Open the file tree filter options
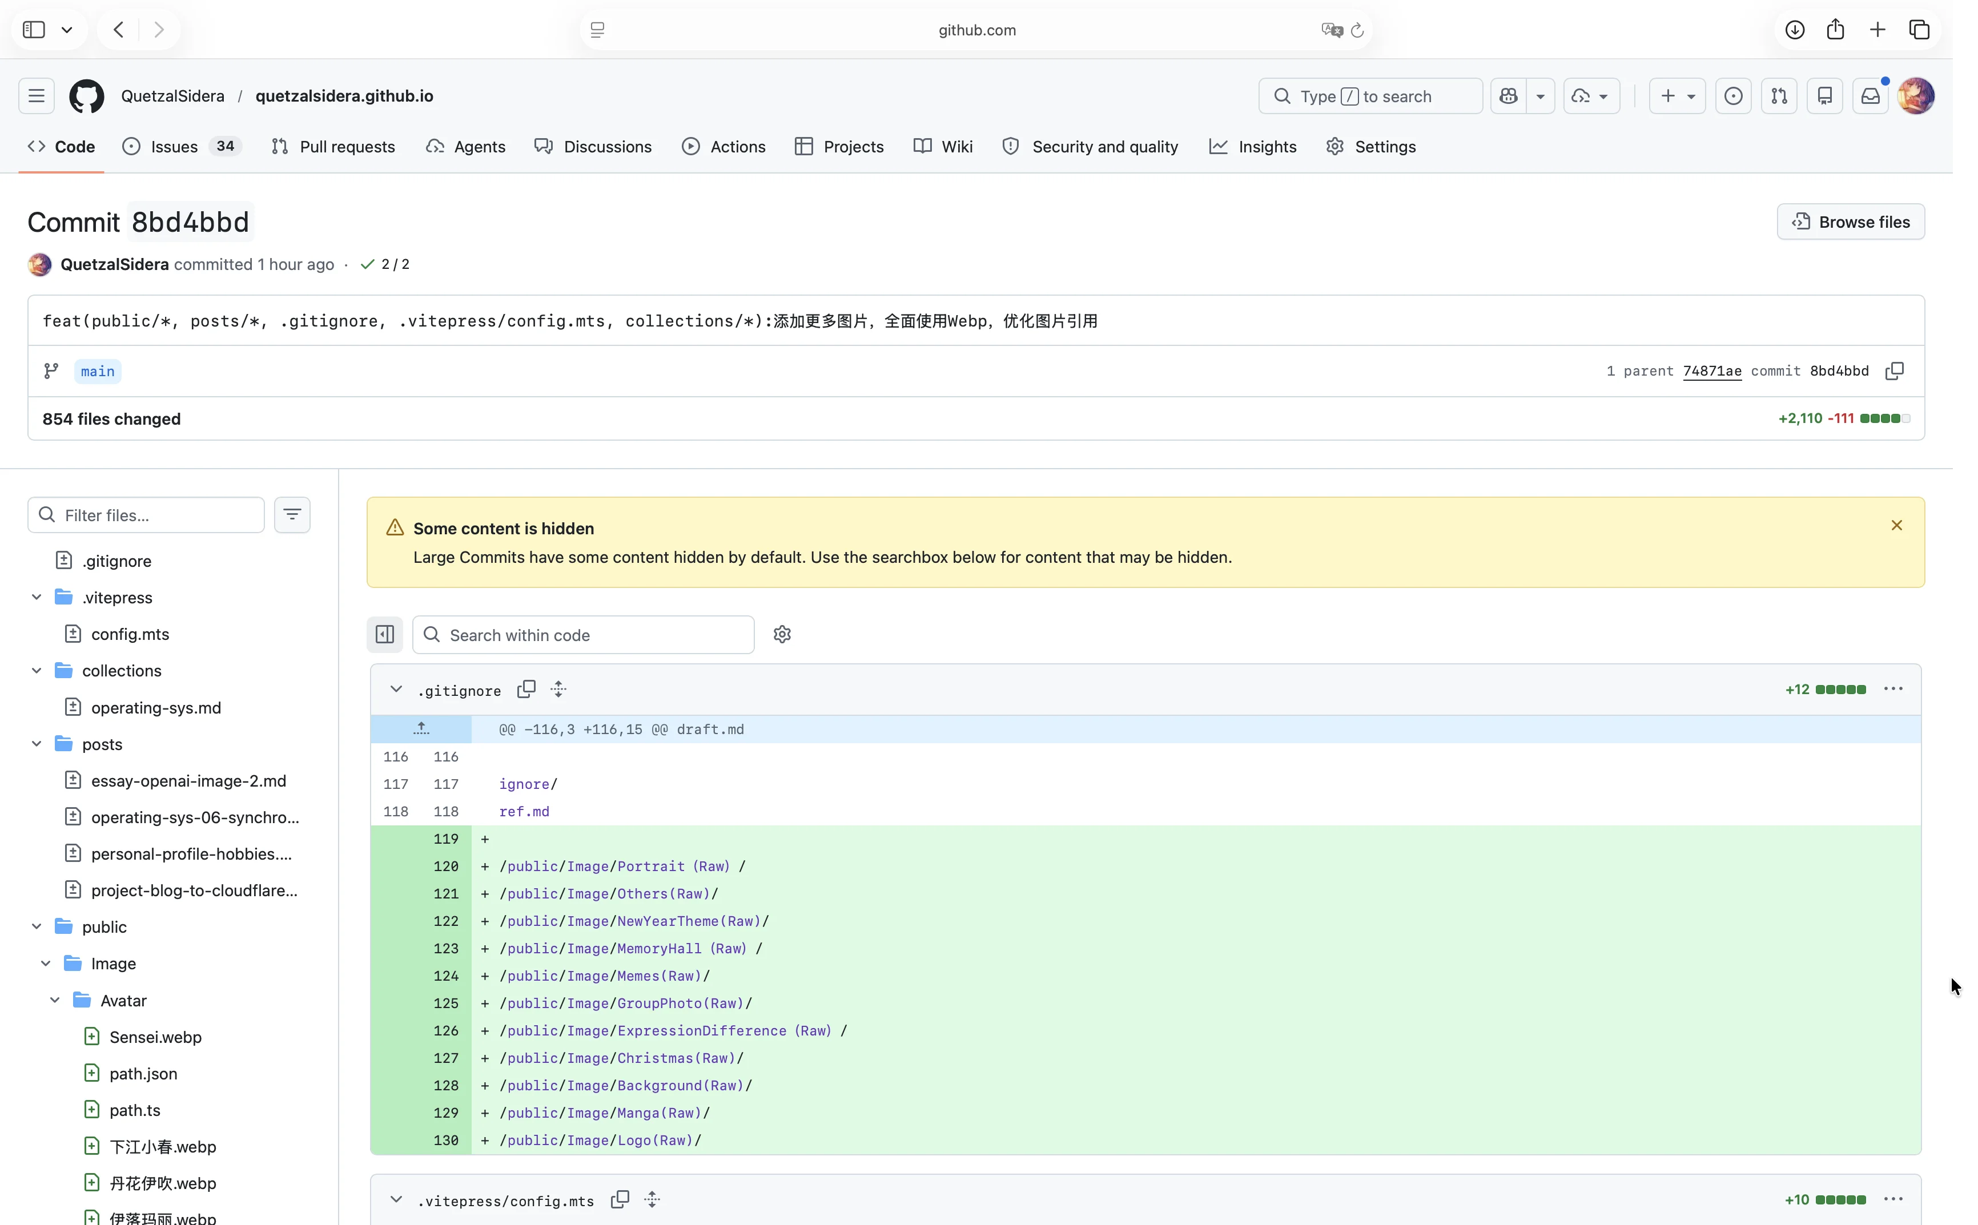This screenshot has height=1225, width=1978. pyautogui.click(x=292, y=514)
